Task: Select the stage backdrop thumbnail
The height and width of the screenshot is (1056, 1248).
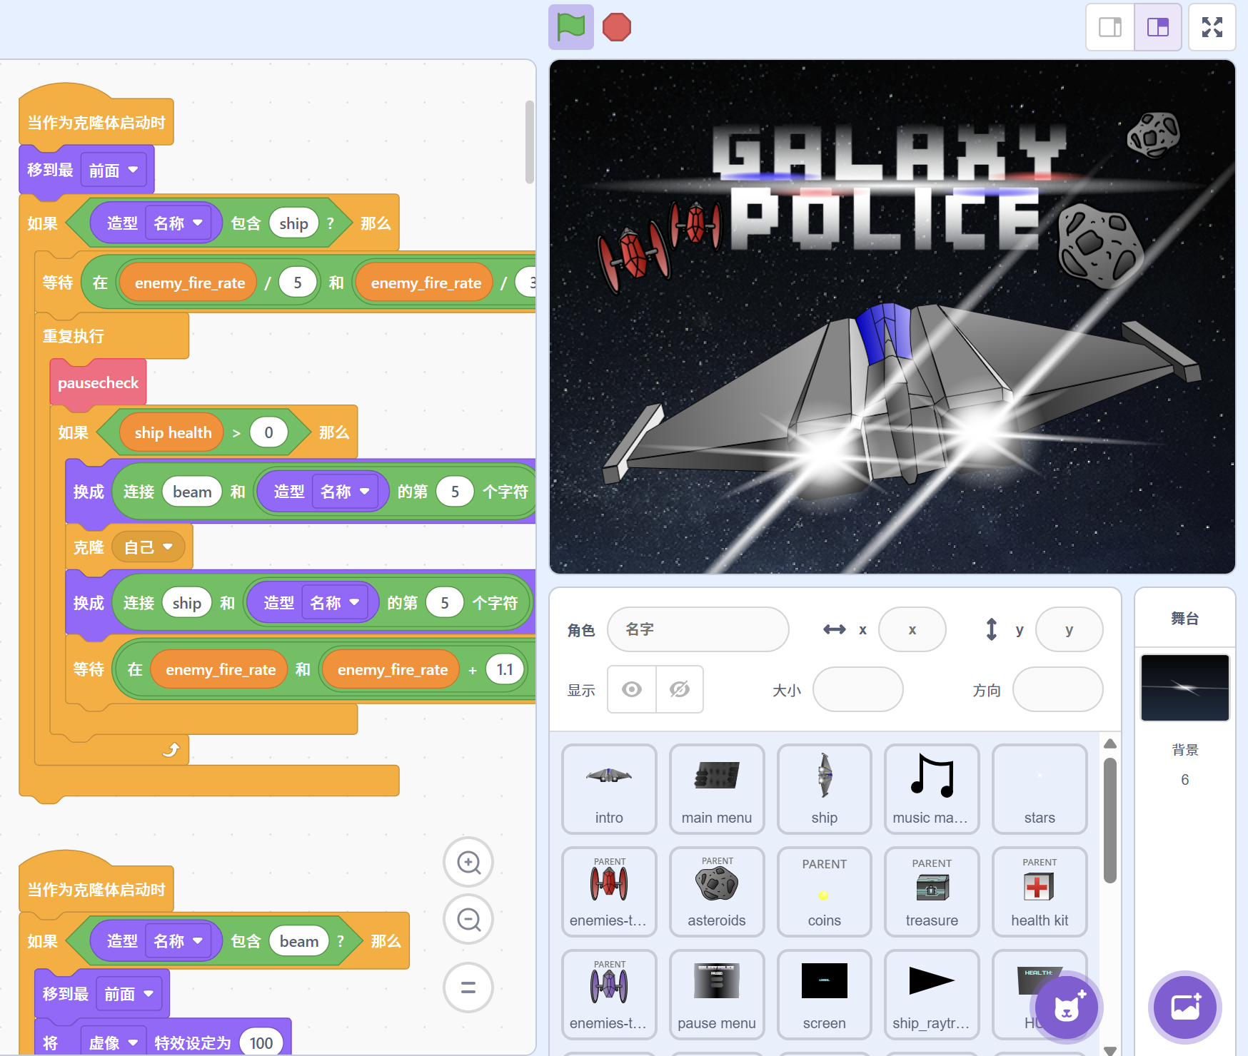Action: coord(1185,688)
